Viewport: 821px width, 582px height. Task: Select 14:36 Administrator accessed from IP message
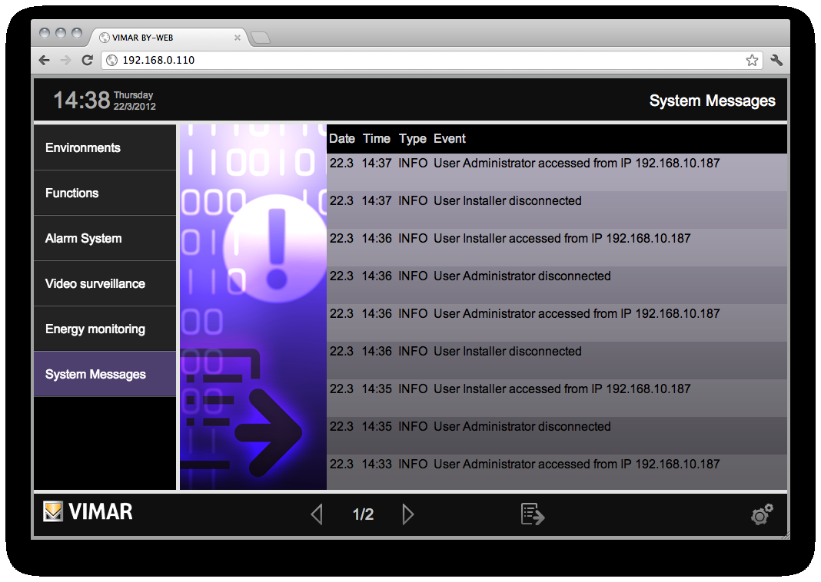[557, 322]
